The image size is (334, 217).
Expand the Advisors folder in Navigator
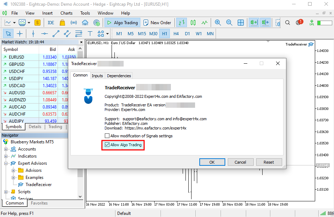pos(14,170)
